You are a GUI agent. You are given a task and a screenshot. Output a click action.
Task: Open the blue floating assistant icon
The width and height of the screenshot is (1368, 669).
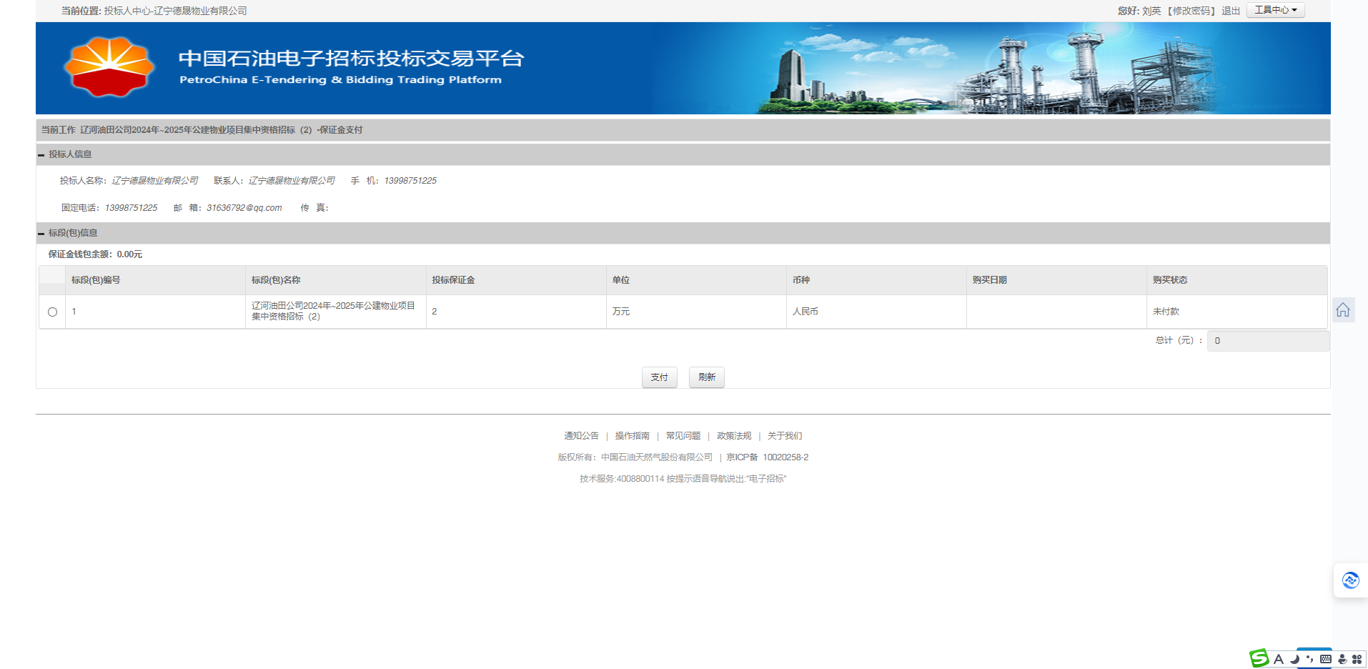coord(1350,580)
